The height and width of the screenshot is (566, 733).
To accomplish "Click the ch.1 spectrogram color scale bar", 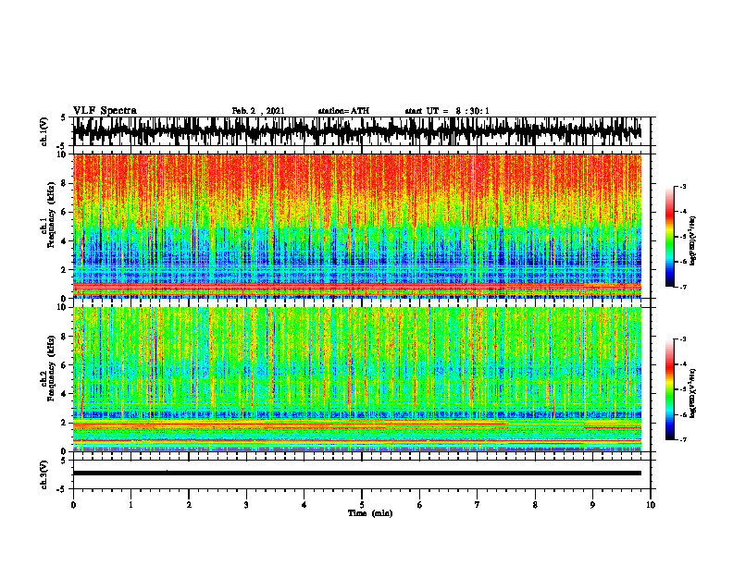I will tap(670, 237).
